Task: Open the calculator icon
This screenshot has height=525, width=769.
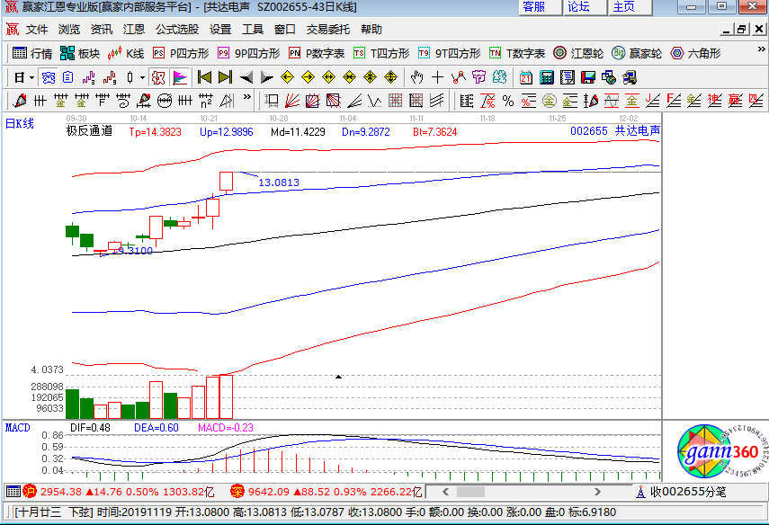Action: point(546,77)
